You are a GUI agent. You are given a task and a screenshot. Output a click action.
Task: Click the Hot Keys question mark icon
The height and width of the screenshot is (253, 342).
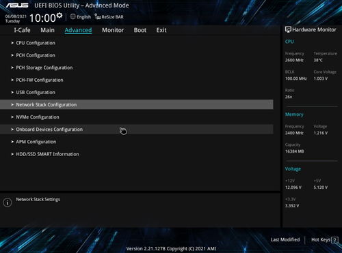point(334,239)
